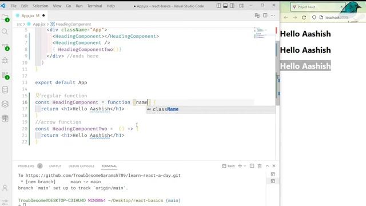The height and width of the screenshot is (206, 366).
Task: Open editor More Actions ellipsis
Action: pos(273,15)
